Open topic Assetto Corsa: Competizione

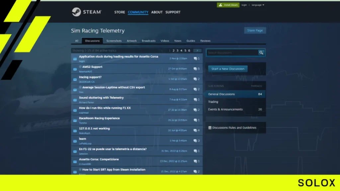99,159
